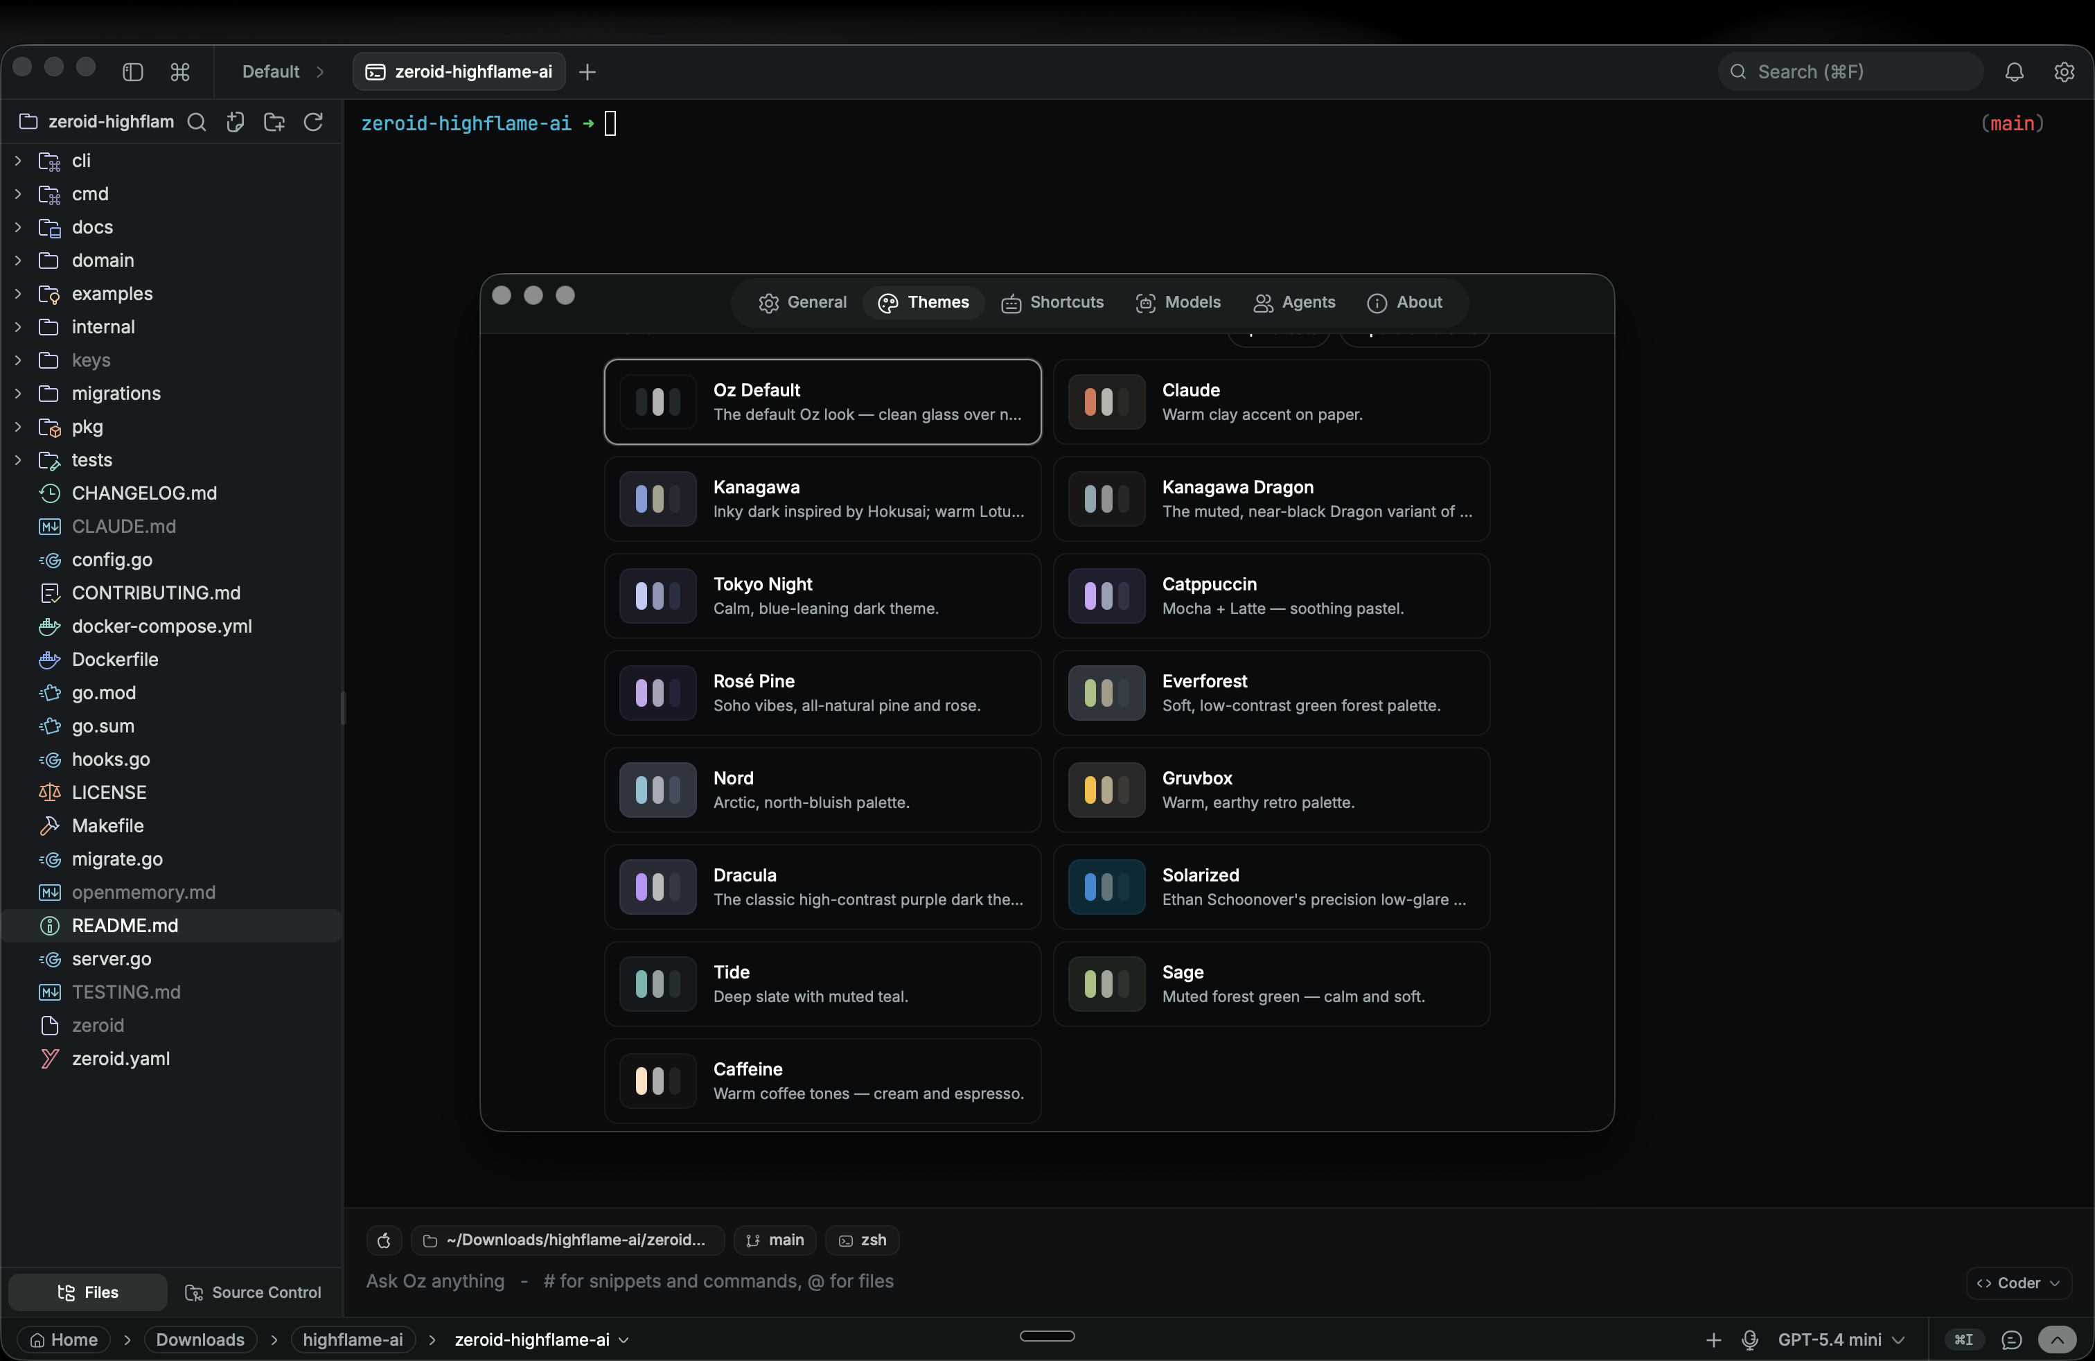This screenshot has width=2095, height=1361.
Task: Switch to About settings tab
Action: click(x=1404, y=302)
